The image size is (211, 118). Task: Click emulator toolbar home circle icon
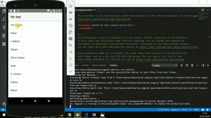point(71,58)
